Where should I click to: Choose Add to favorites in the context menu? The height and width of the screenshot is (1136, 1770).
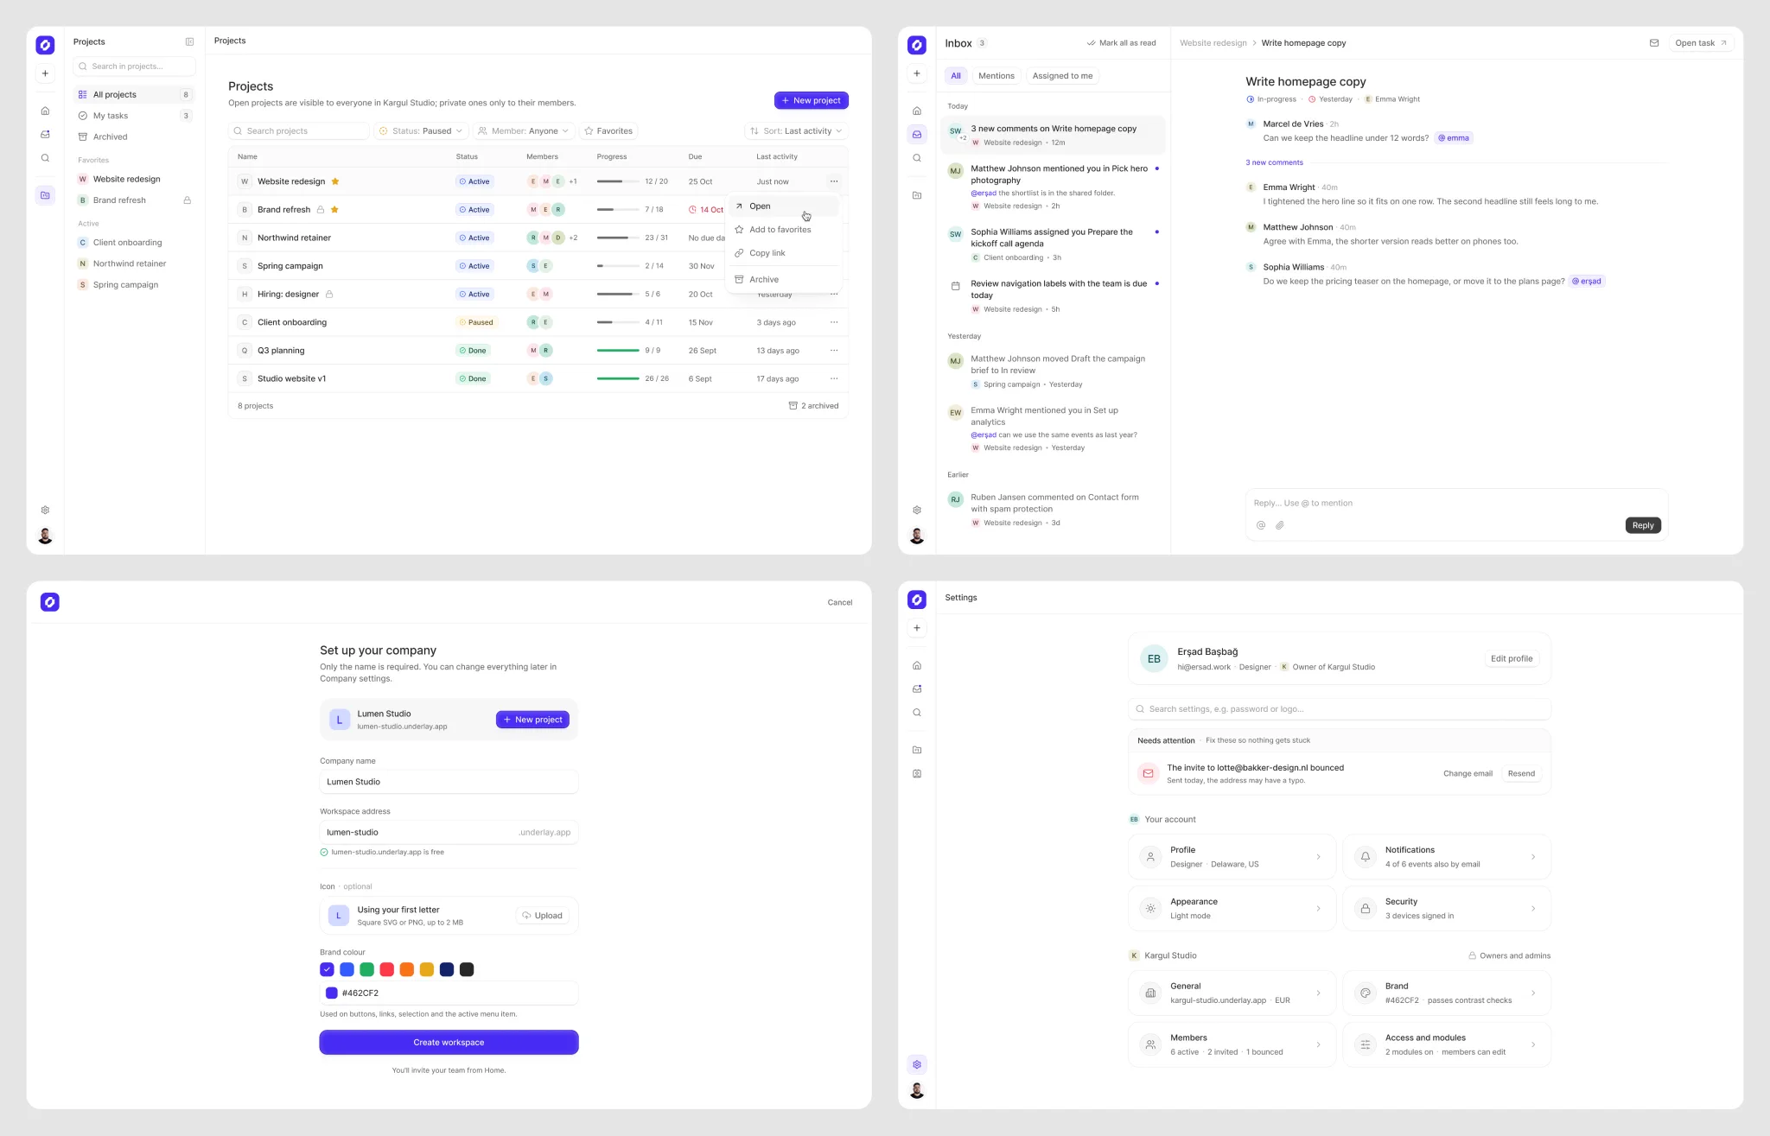783,230
